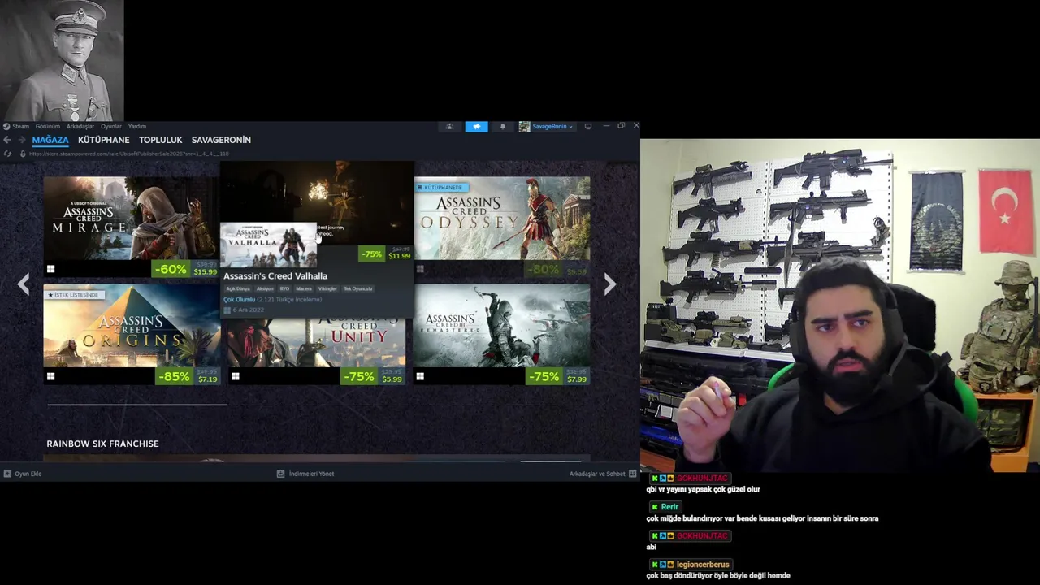Open the Görünüm menu
1040x585 pixels.
[48, 126]
